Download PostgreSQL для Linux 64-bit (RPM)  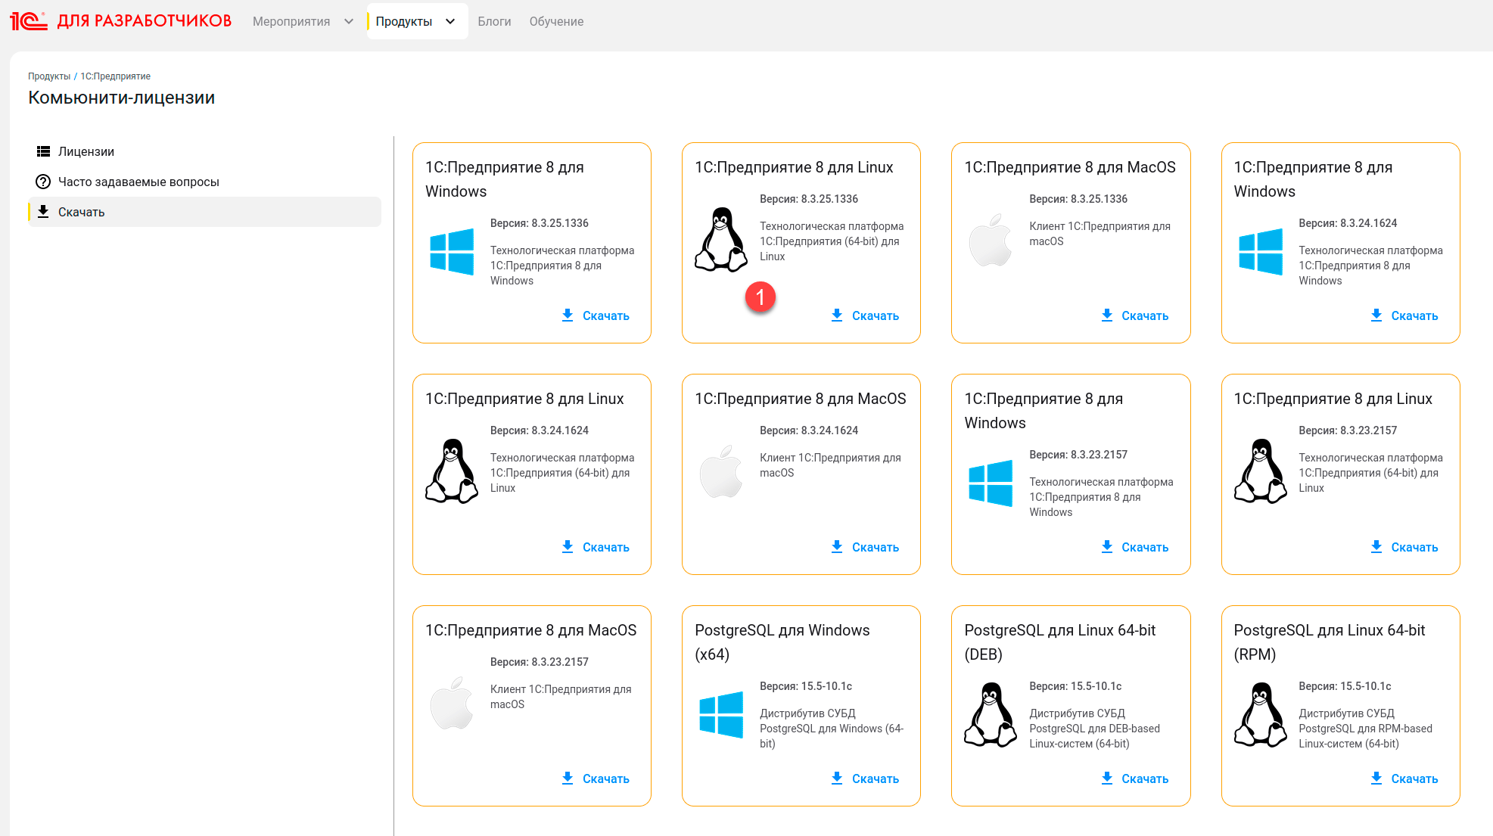point(1404,779)
